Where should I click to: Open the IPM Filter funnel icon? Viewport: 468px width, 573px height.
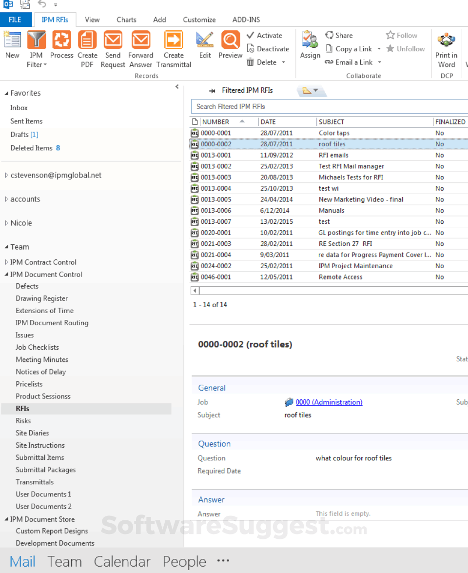click(x=36, y=40)
